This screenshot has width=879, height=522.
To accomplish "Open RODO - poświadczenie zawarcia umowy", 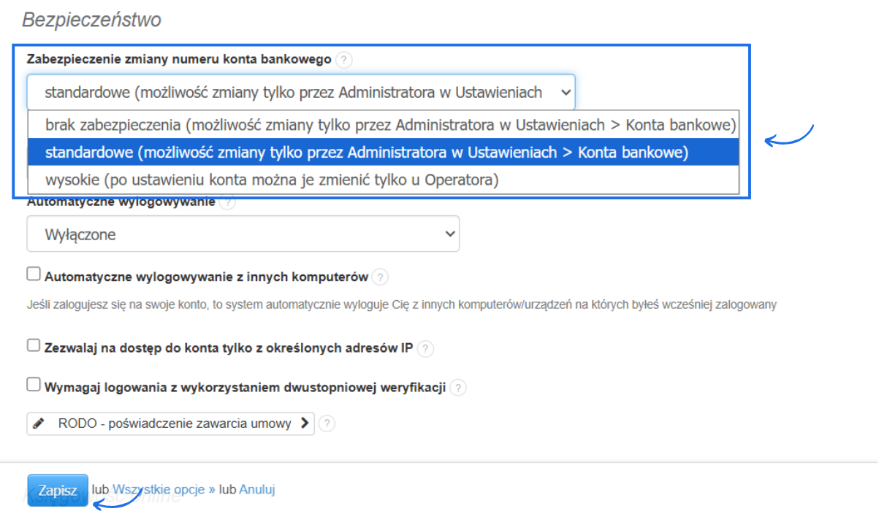I will [x=168, y=423].
